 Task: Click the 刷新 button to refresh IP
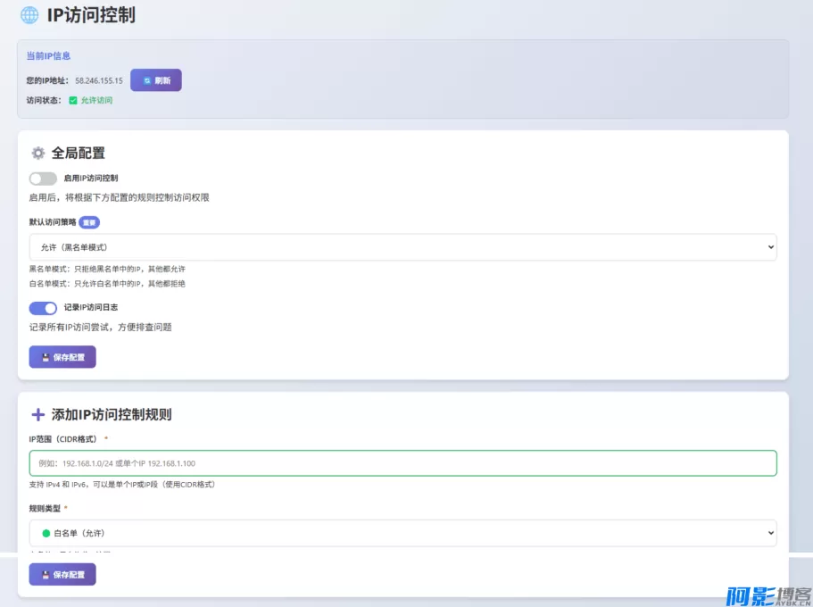(156, 80)
